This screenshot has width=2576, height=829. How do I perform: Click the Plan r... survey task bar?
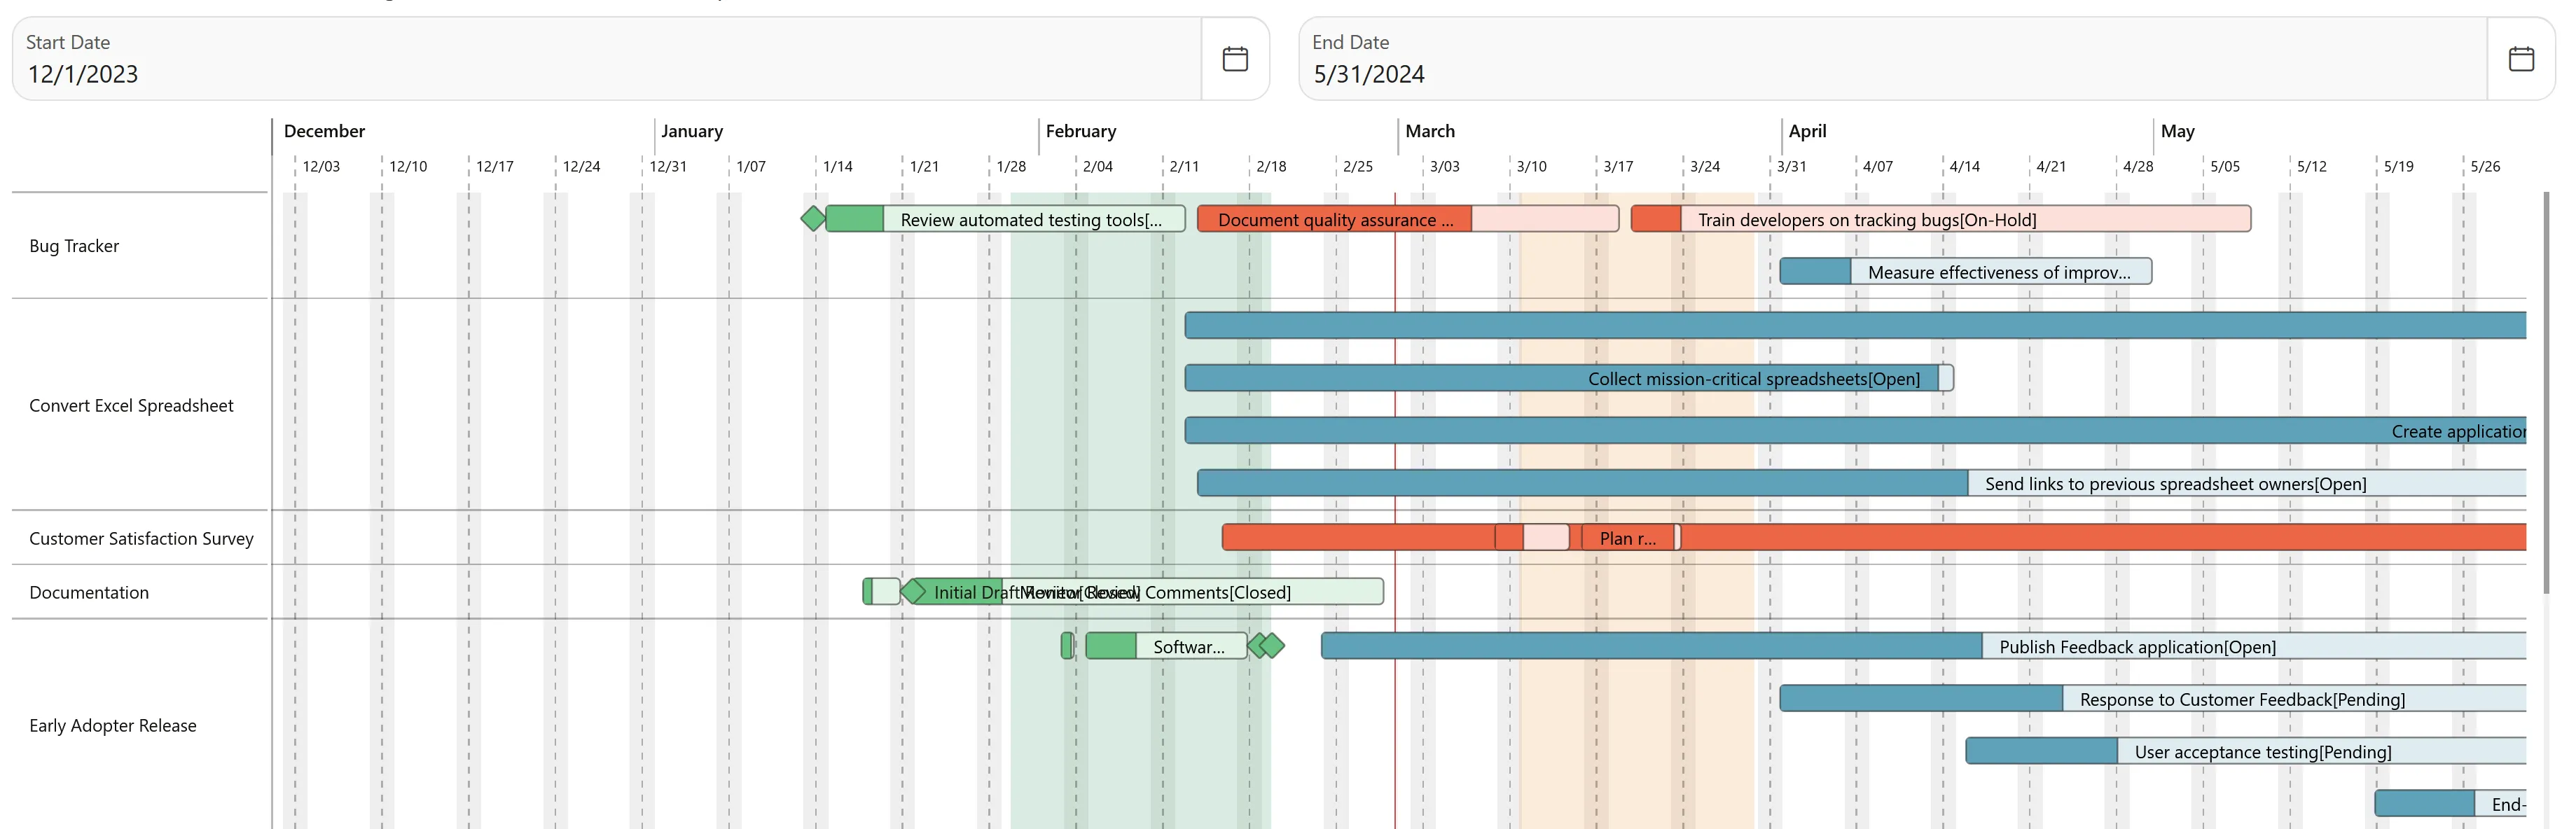click(x=1627, y=538)
